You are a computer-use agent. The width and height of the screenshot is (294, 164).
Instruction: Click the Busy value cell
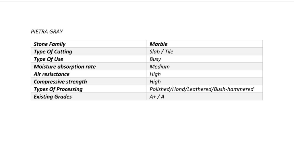pos(155,59)
